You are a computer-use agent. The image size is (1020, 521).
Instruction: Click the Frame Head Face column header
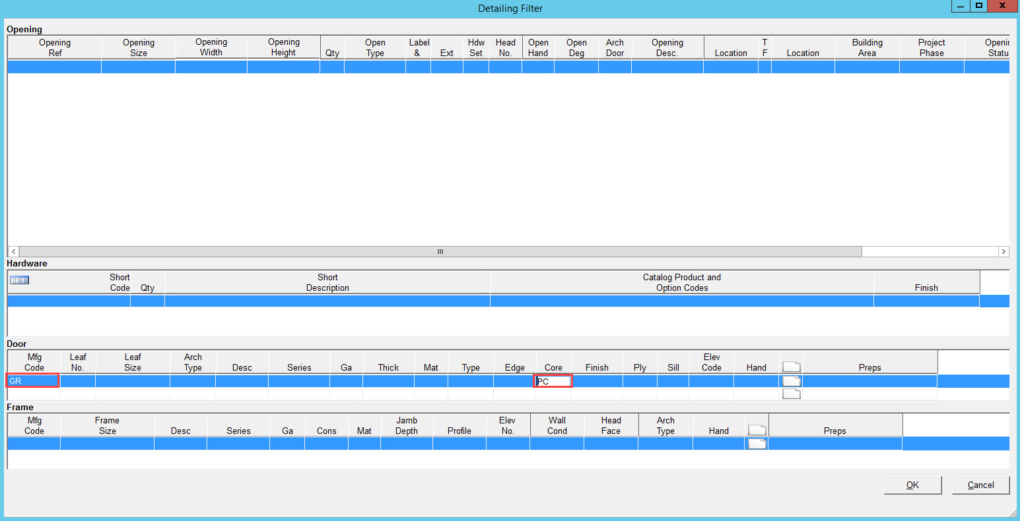(x=611, y=425)
